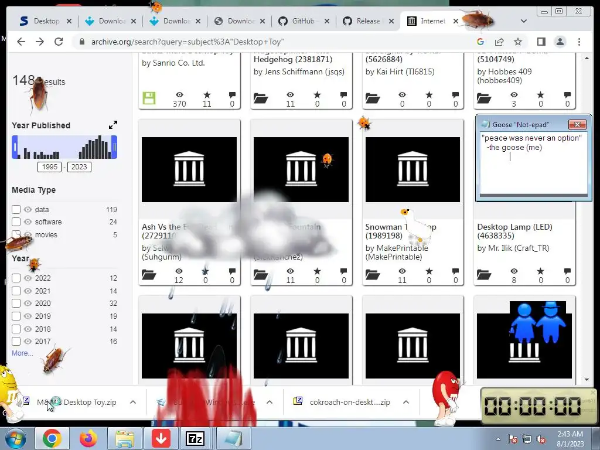
Task: Close the GitHub tab
Action: 327,22
